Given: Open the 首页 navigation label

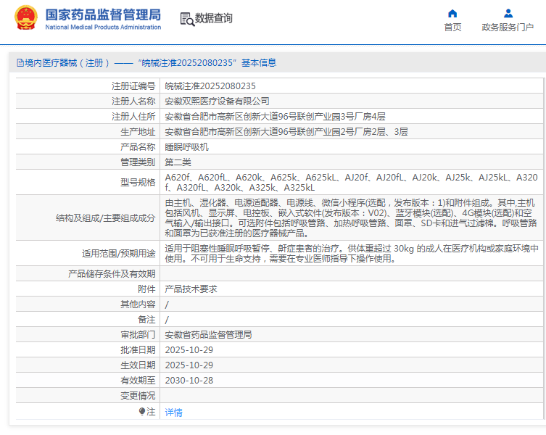Looking at the screenshot, I should point(452,28).
